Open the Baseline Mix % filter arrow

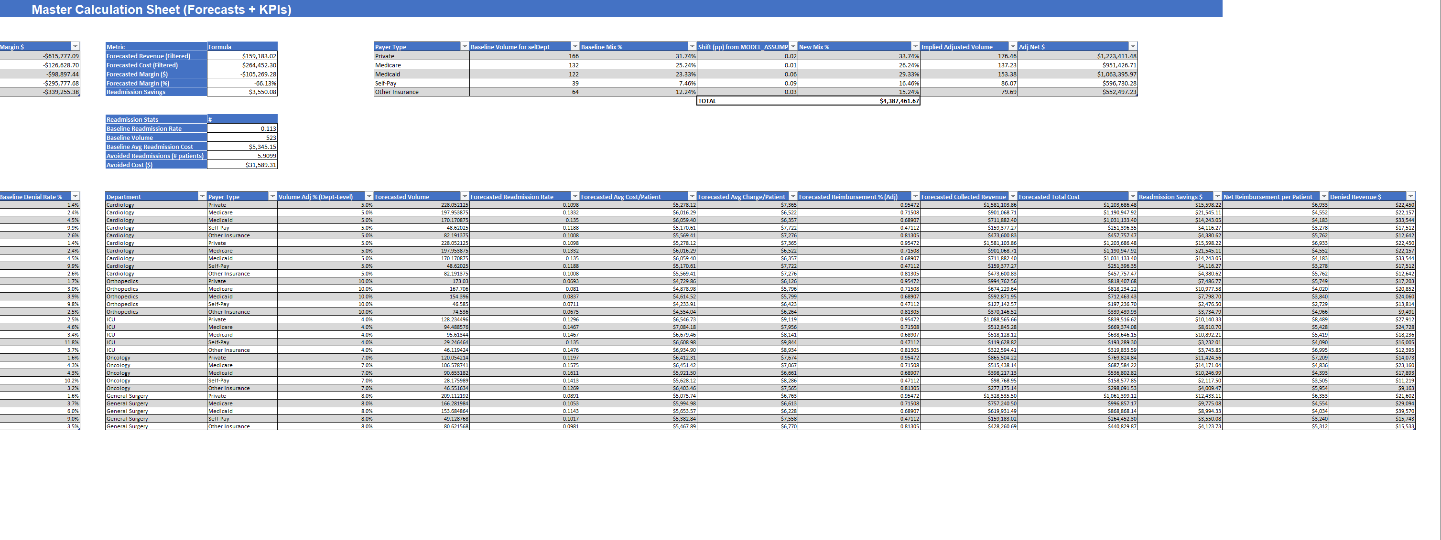pyautogui.click(x=692, y=46)
